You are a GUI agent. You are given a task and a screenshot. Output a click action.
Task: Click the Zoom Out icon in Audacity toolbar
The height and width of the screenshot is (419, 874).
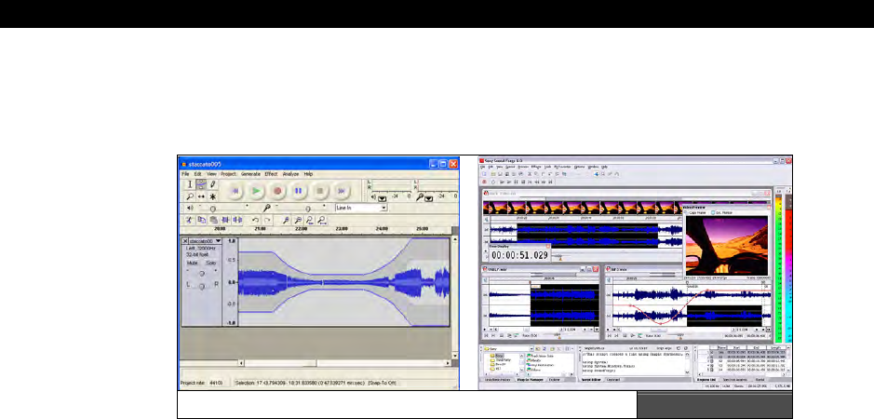coord(298,221)
